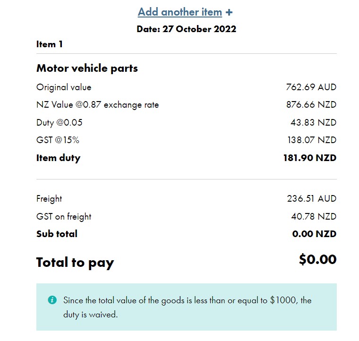This screenshot has width=359, height=341.
Task: Click the 40.78 NZD GST on freight
Action: click(314, 216)
